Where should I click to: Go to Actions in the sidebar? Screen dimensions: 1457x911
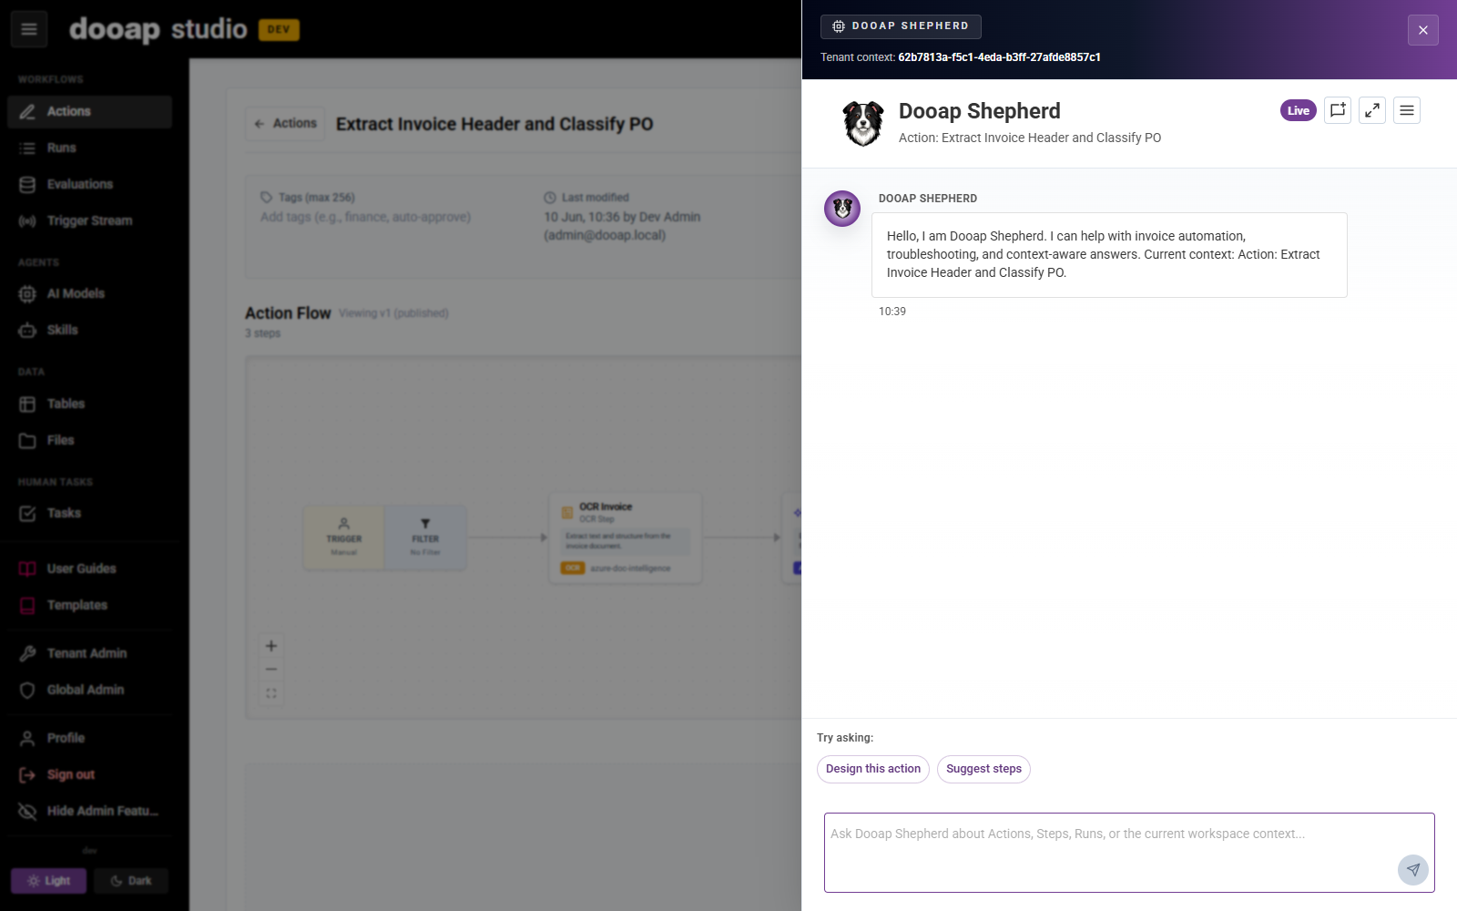[89, 111]
